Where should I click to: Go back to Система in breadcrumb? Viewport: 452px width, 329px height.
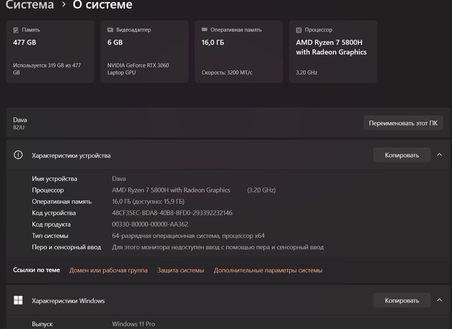pos(30,6)
